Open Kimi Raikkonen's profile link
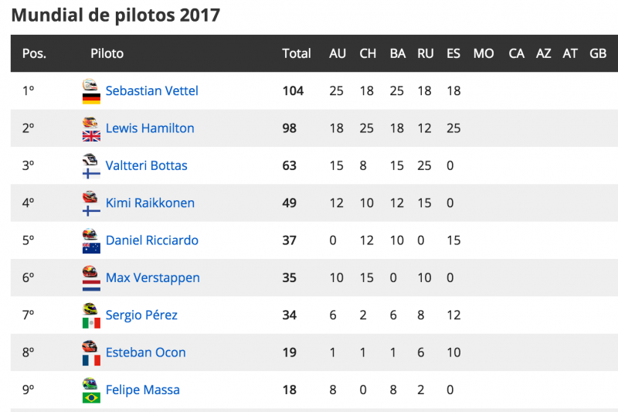 click(150, 203)
